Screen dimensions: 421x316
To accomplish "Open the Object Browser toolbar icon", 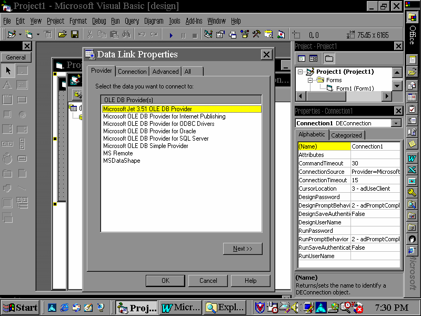I will coord(245,34).
